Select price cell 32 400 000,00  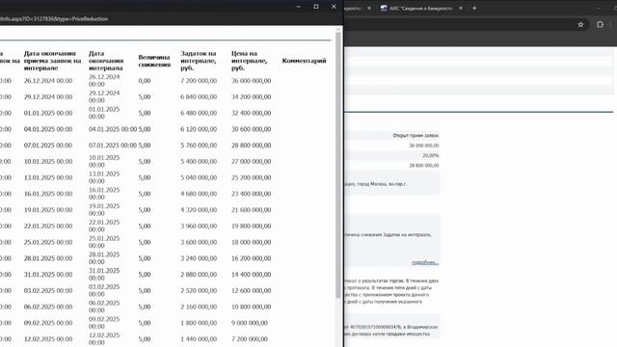tap(251, 113)
